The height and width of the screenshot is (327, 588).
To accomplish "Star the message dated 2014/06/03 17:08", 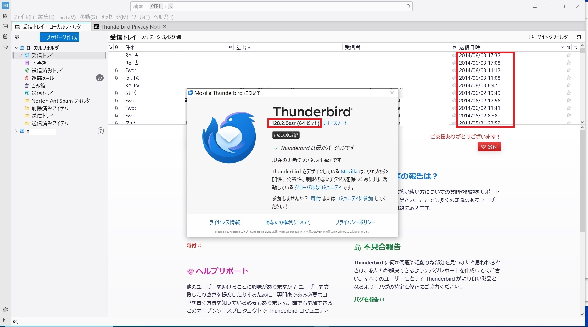I will tap(569, 63).
